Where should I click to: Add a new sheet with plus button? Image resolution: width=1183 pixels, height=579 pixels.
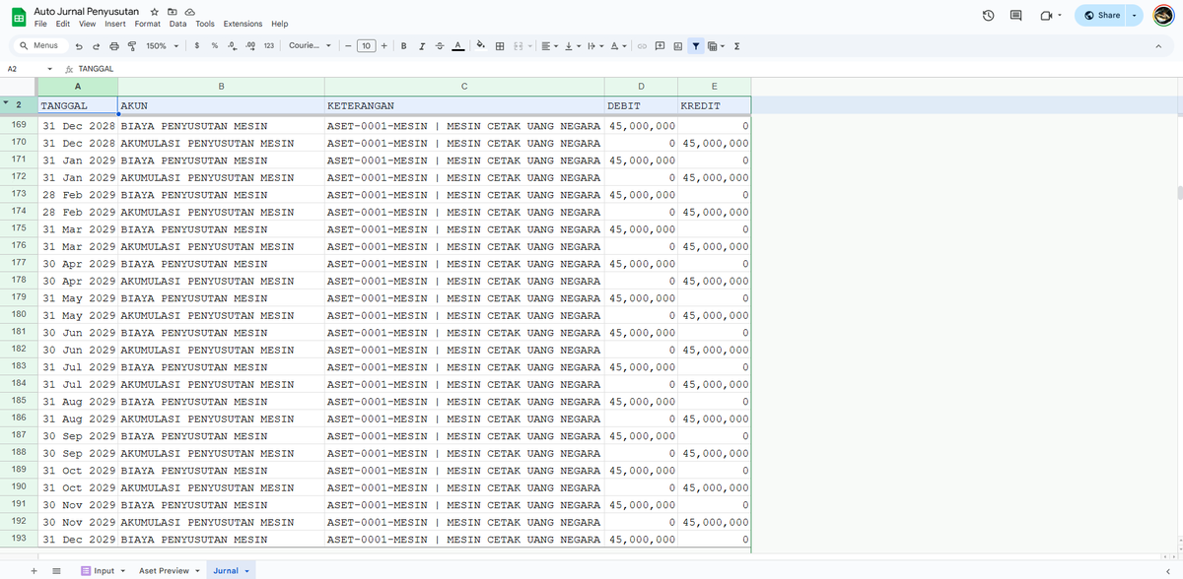coord(35,570)
